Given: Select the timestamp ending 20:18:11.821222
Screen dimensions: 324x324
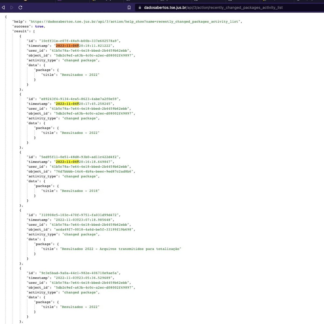Looking at the screenshot, I should coord(84,46).
